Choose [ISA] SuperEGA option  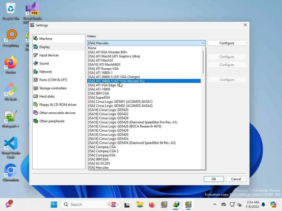click(144, 98)
